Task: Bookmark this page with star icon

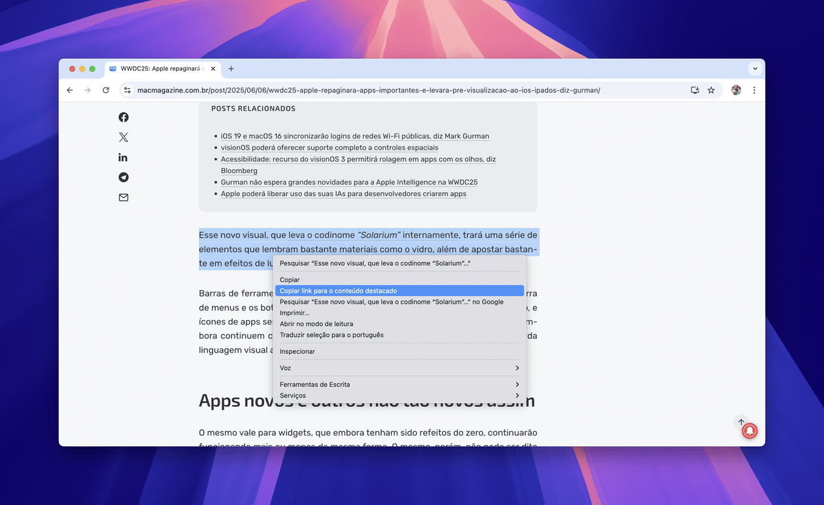Action: (x=712, y=90)
